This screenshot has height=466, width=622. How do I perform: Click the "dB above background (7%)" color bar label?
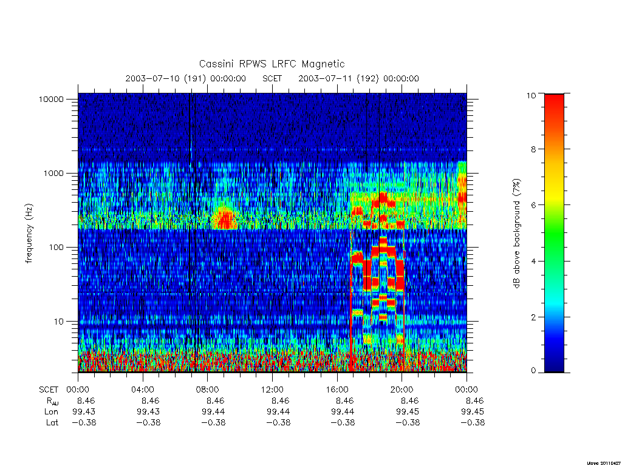pos(516,234)
